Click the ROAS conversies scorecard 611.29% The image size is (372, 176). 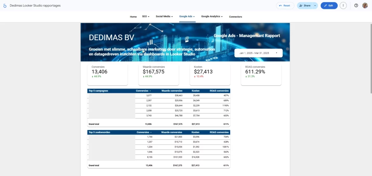point(261,75)
